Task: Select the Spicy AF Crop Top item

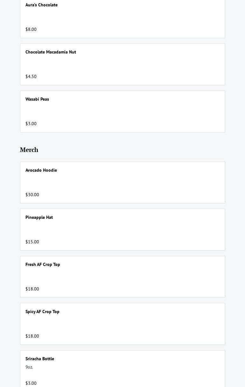Action: [42, 312]
